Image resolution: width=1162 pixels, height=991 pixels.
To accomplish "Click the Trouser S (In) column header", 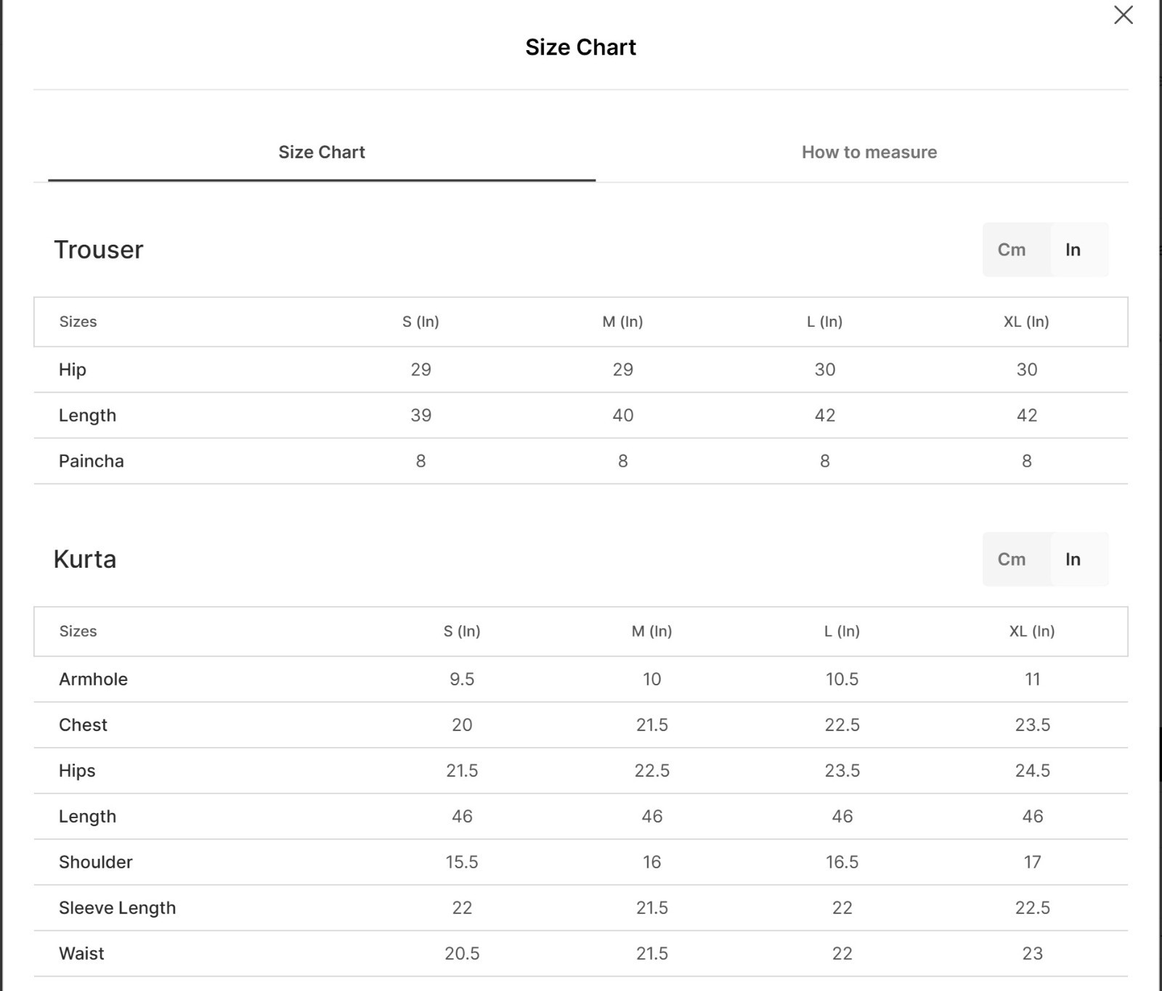I will (420, 322).
